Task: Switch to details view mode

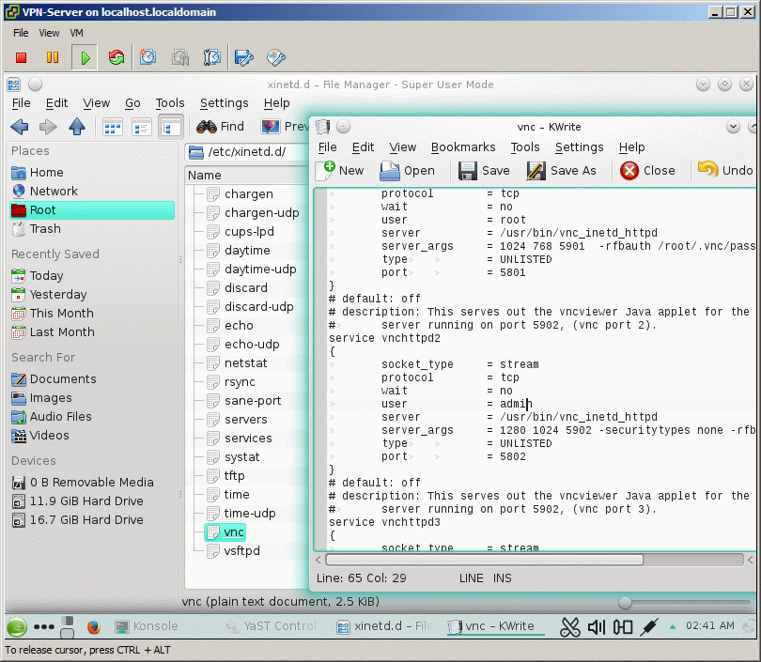Action: (x=142, y=127)
